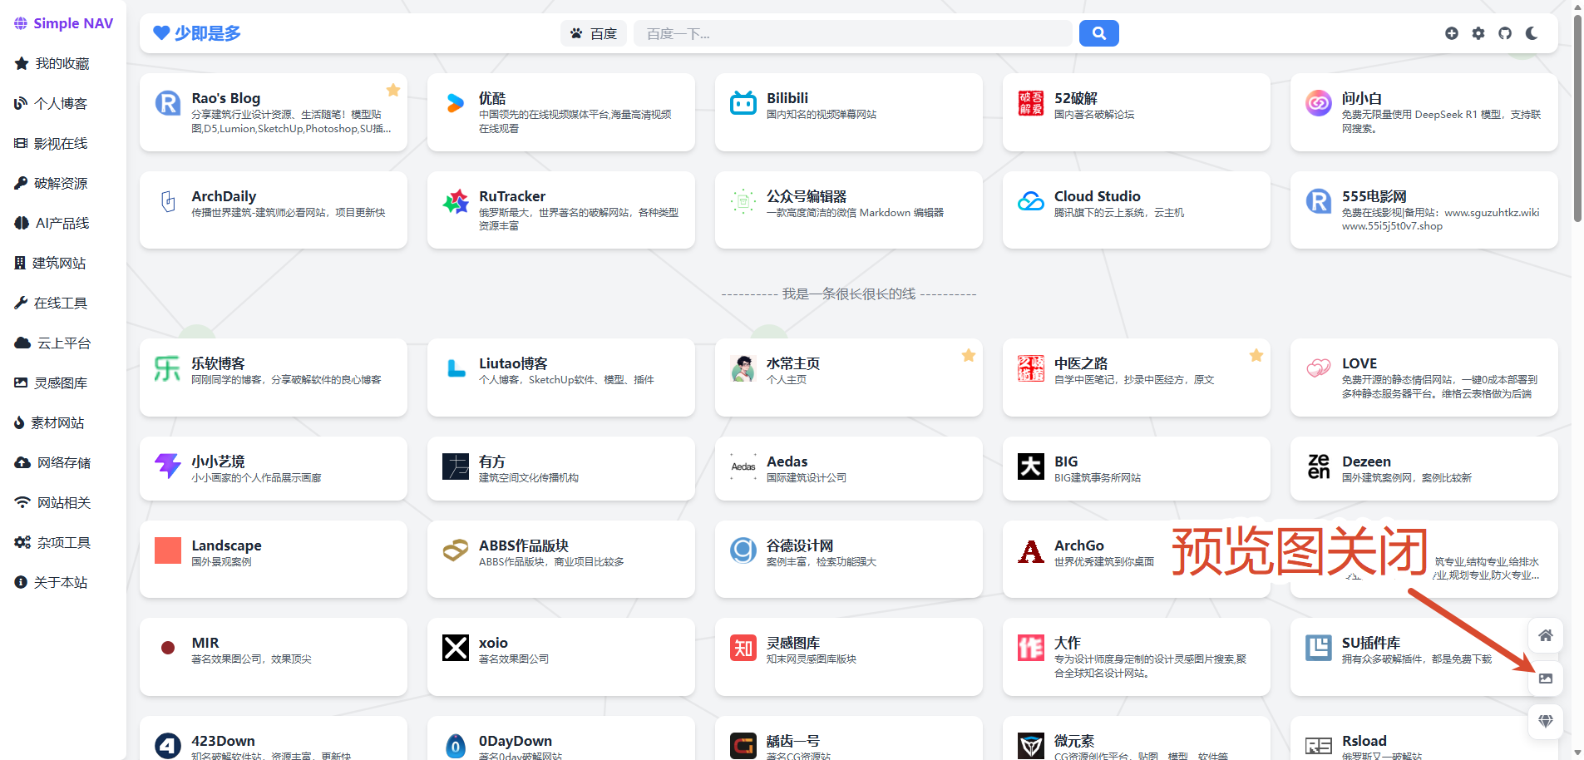
Task: Open settings gear icon in header
Action: pyautogui.click(x=1478, y=33)
